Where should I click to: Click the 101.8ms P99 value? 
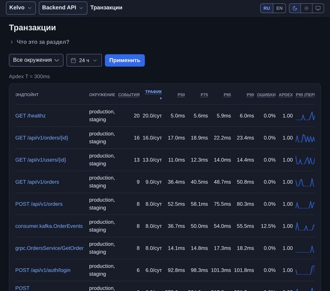click(244, 270)
